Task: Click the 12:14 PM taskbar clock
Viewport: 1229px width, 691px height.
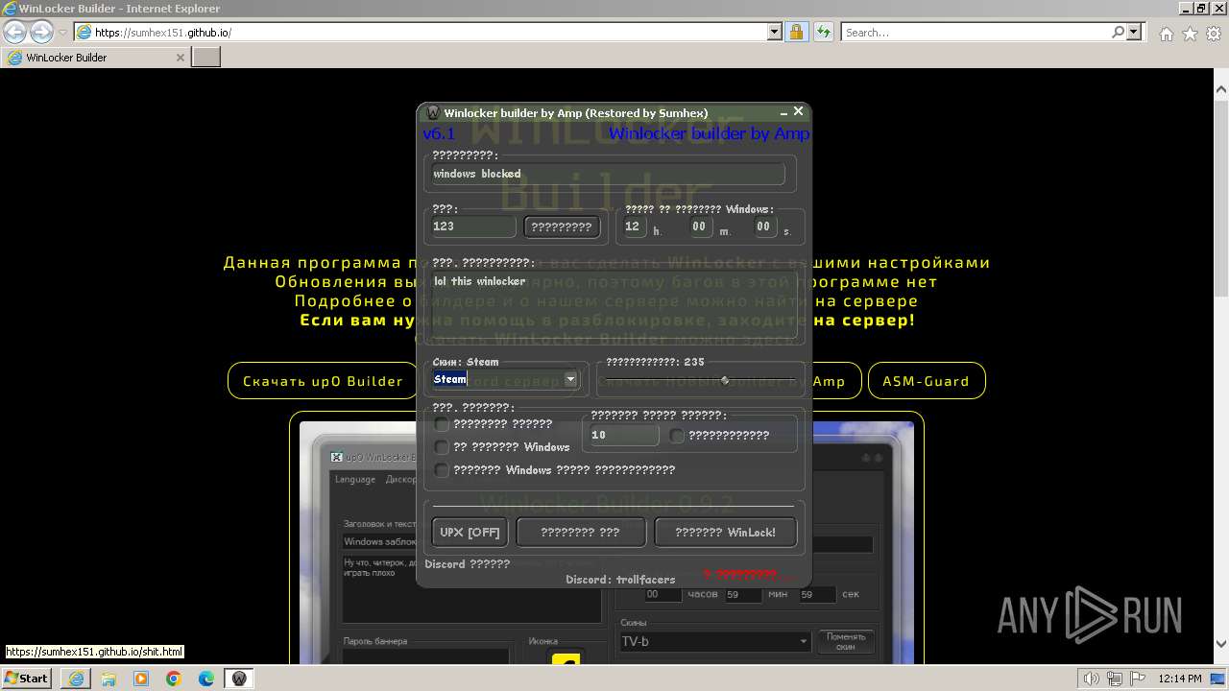Action: pos(1181,679)
